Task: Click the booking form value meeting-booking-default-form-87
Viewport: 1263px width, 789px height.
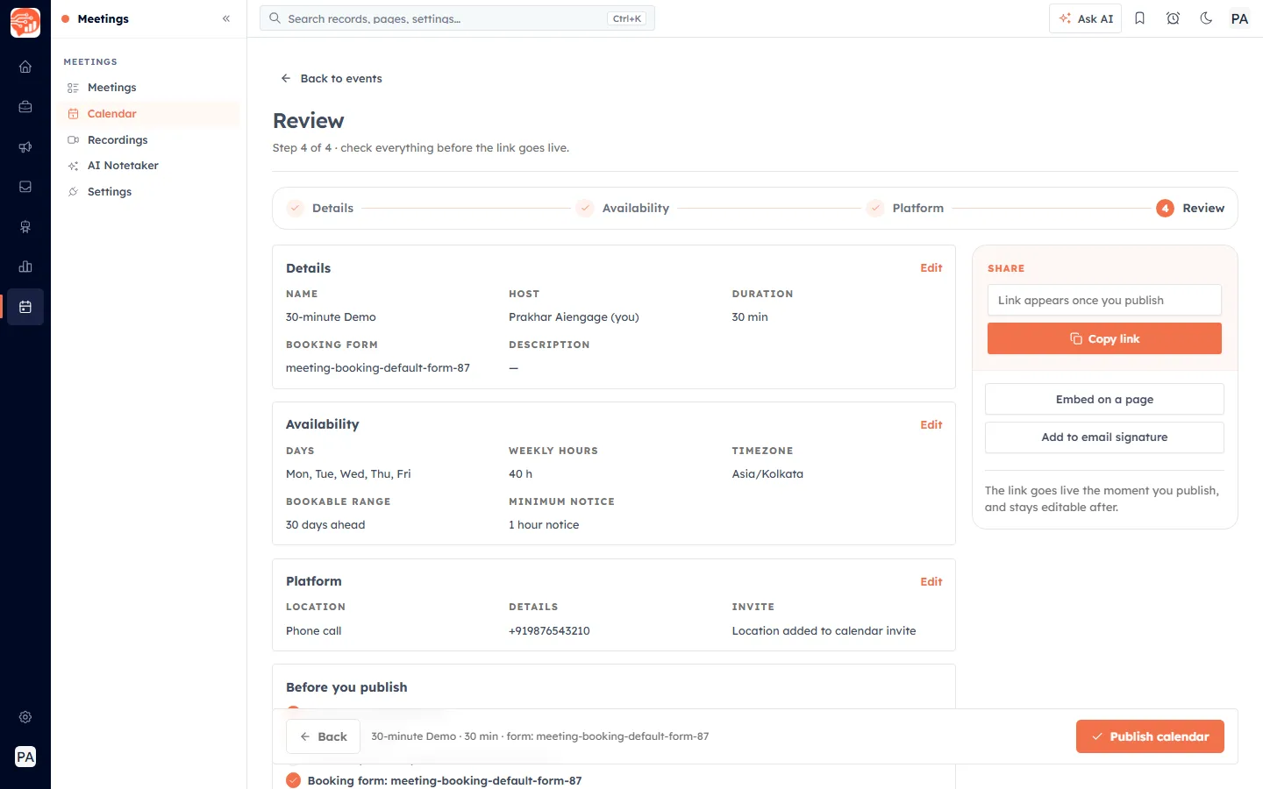Action: point(378,368)
